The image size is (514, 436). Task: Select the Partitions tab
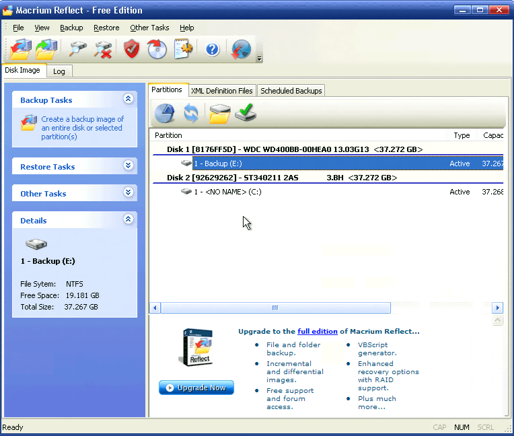(x=167, y=89)
